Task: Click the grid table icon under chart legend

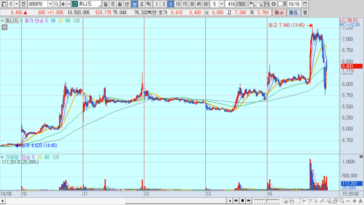Action: [x=4, y=27]
